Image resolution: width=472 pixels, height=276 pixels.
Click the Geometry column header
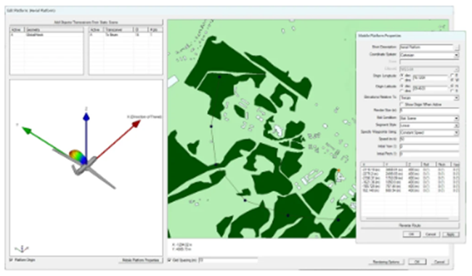point(54,30)
